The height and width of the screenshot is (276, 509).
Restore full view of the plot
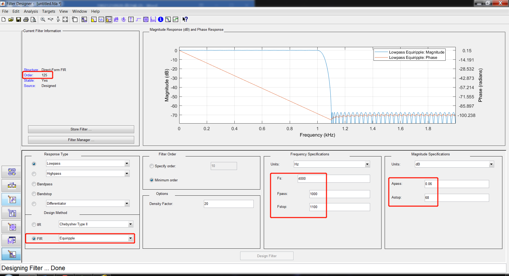pyautogui.click(x=65, y=19)
